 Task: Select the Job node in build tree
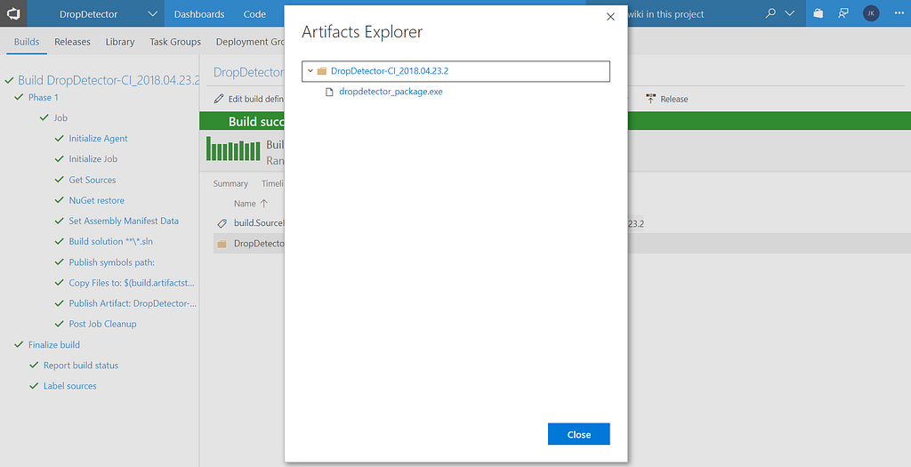tap(60, 117)
